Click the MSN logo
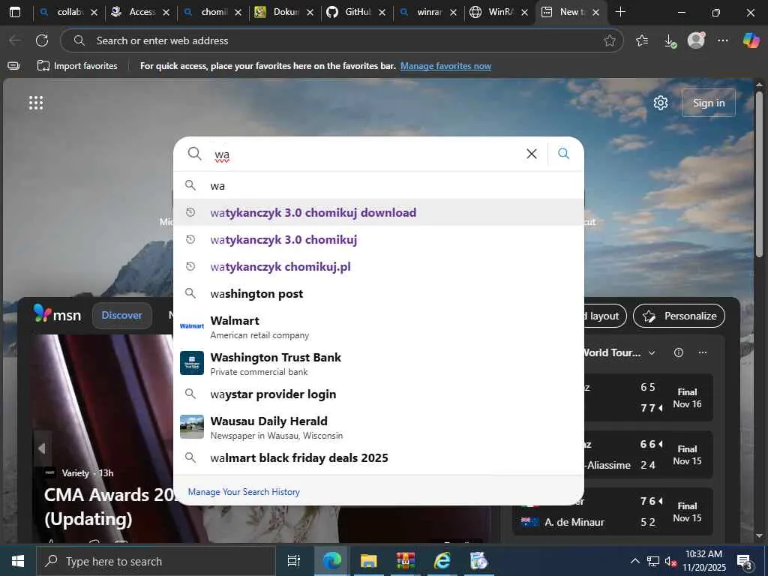 (57, 314)
